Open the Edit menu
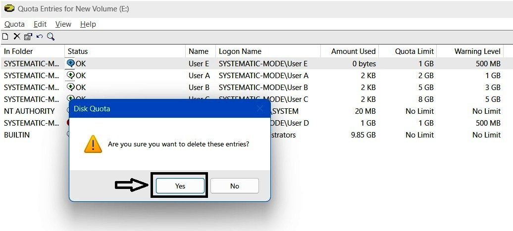 (x=40, y=24)
